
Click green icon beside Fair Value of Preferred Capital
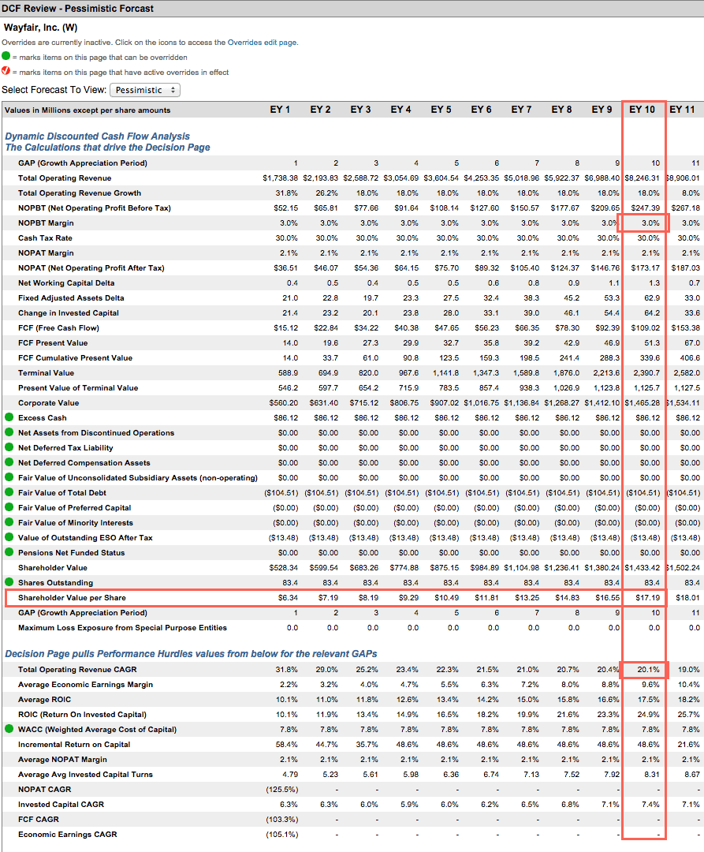9,507
